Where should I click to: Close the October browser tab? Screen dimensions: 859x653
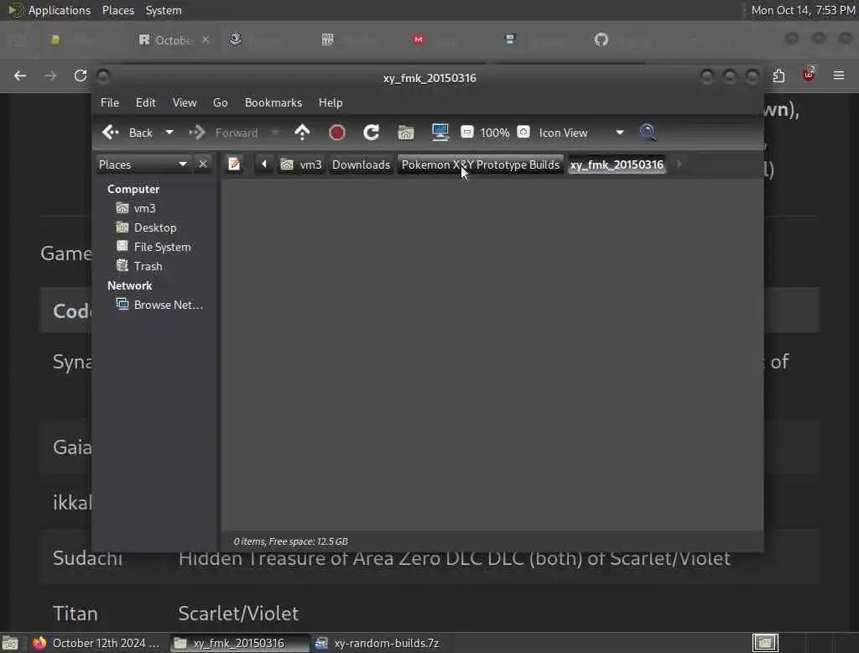tap(206, 40)
